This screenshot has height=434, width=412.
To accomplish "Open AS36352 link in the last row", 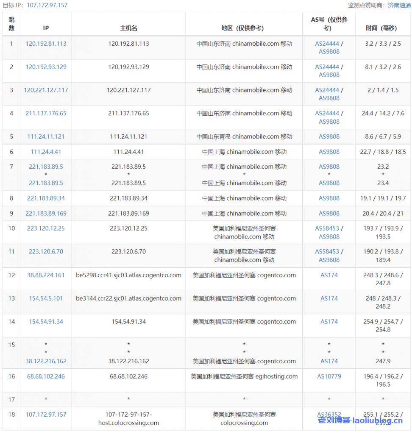I will click(x=329, y=414).
